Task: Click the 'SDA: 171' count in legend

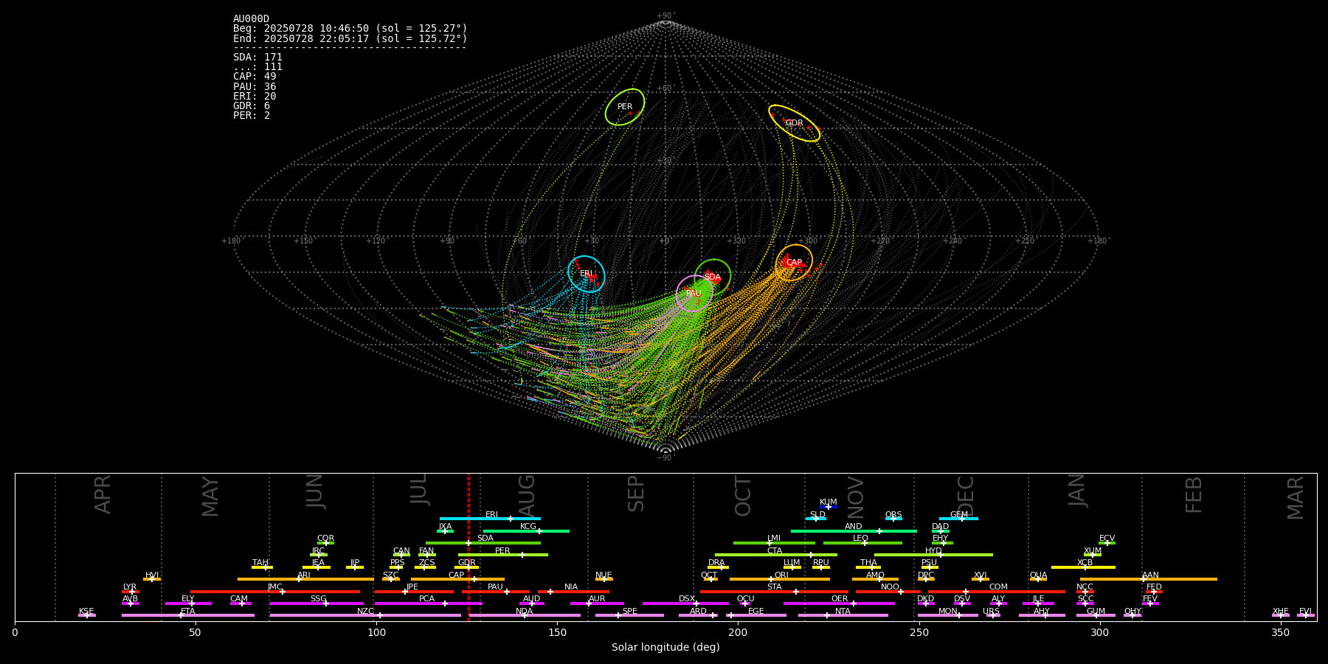Action: pos(257,57)
